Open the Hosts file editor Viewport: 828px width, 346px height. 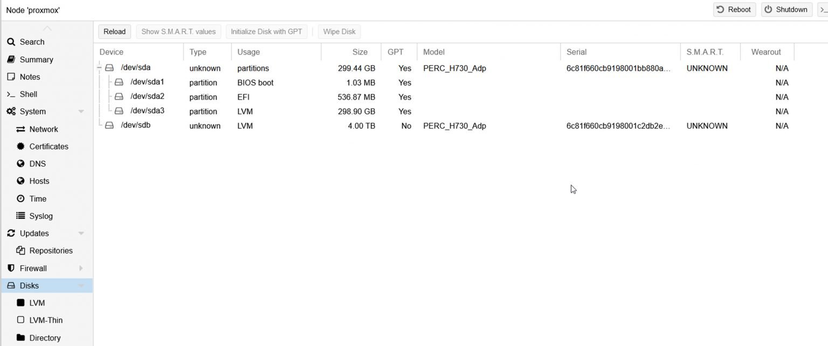click(39, 181)
